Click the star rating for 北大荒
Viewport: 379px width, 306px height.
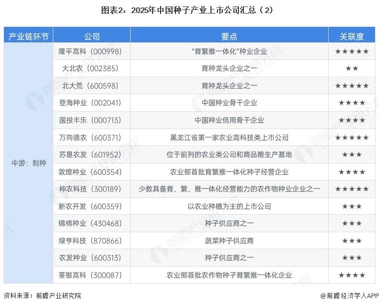352,86
